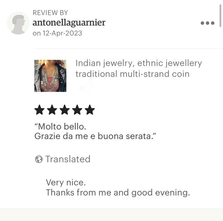The width and height of the screenshot is (223, 221).
Task: Click the "Molto bello." review line
Action: 60,126
